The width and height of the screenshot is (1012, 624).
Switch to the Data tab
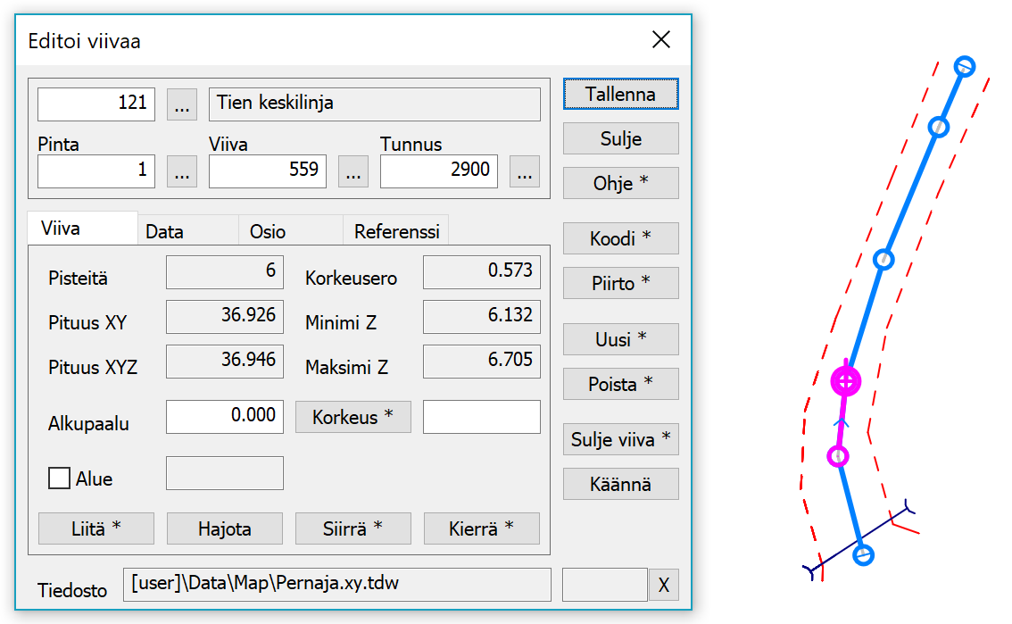[164, 231]
